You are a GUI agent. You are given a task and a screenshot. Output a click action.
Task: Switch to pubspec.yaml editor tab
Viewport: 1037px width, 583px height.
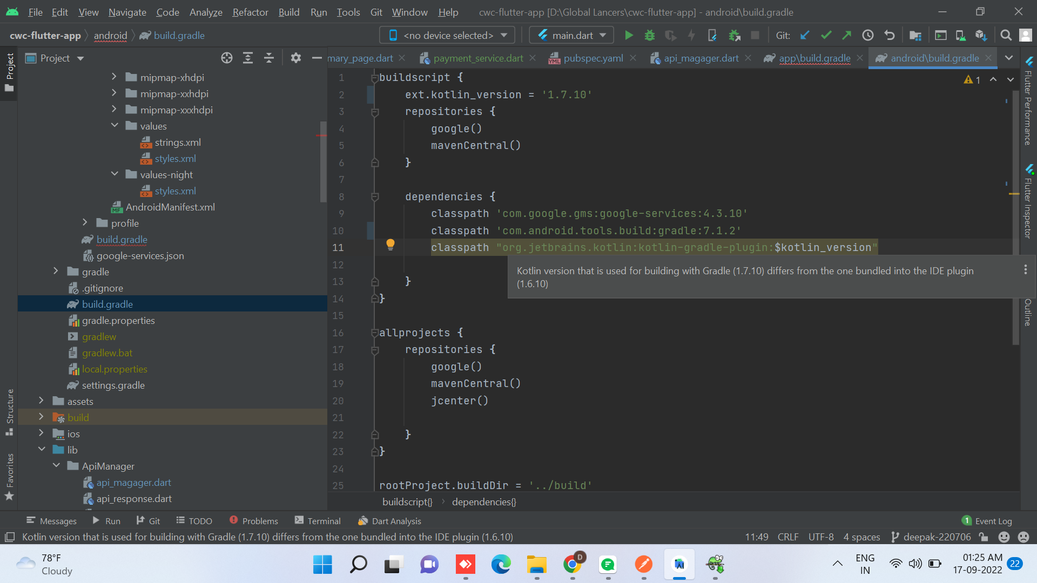coord(593,58)
